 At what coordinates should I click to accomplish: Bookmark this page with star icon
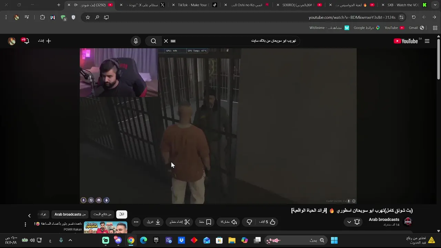coord(88,17)
